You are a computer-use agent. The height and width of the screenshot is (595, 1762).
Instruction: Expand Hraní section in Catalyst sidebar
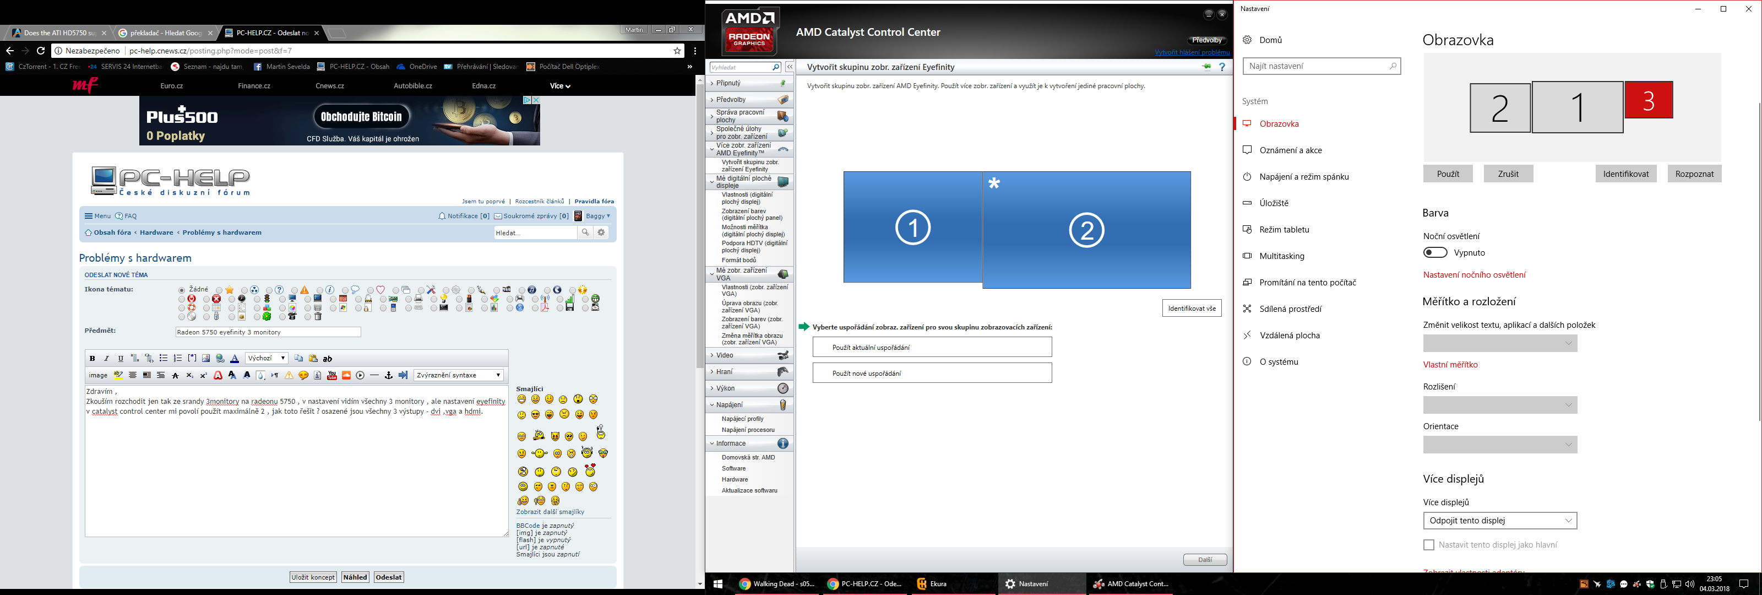point(749,372)
